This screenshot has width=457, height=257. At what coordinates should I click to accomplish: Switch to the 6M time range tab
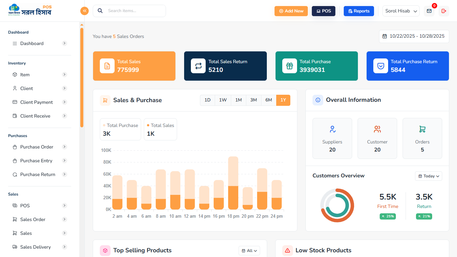(268, 100)
